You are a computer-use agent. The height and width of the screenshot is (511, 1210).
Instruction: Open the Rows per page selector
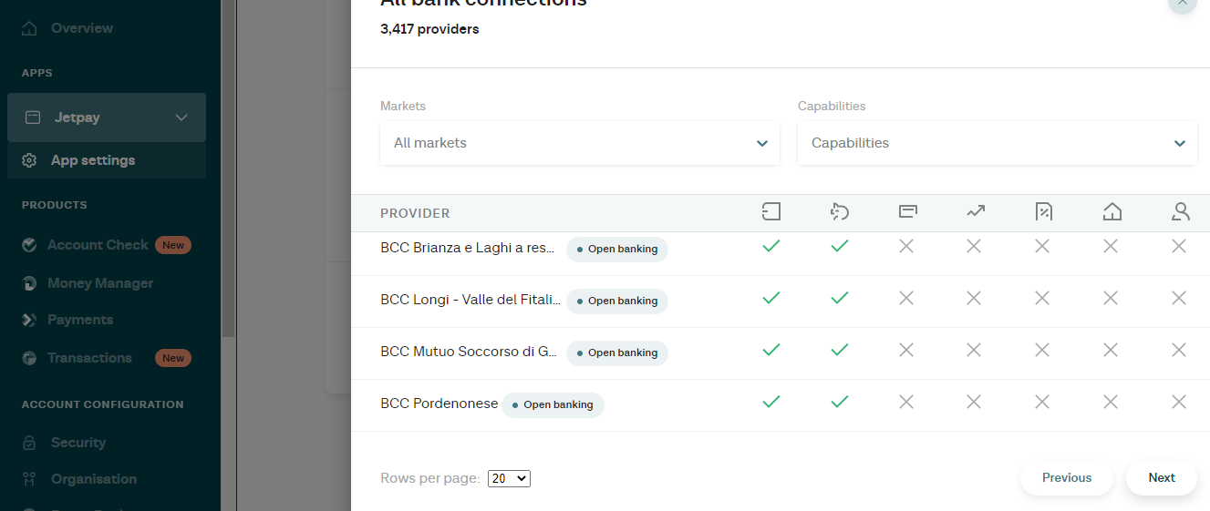pos(509,478)
